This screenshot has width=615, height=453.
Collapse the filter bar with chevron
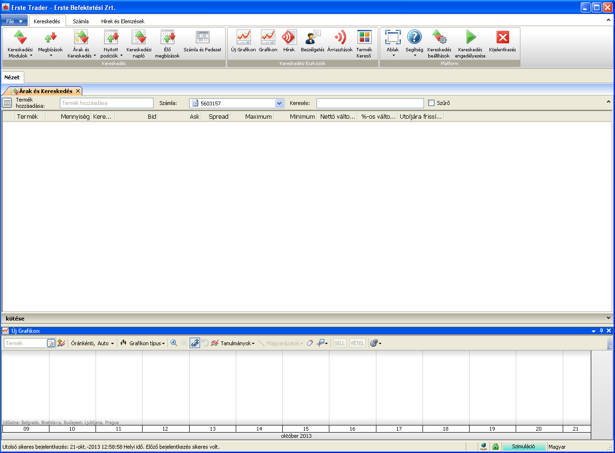[x=608, y=102]
